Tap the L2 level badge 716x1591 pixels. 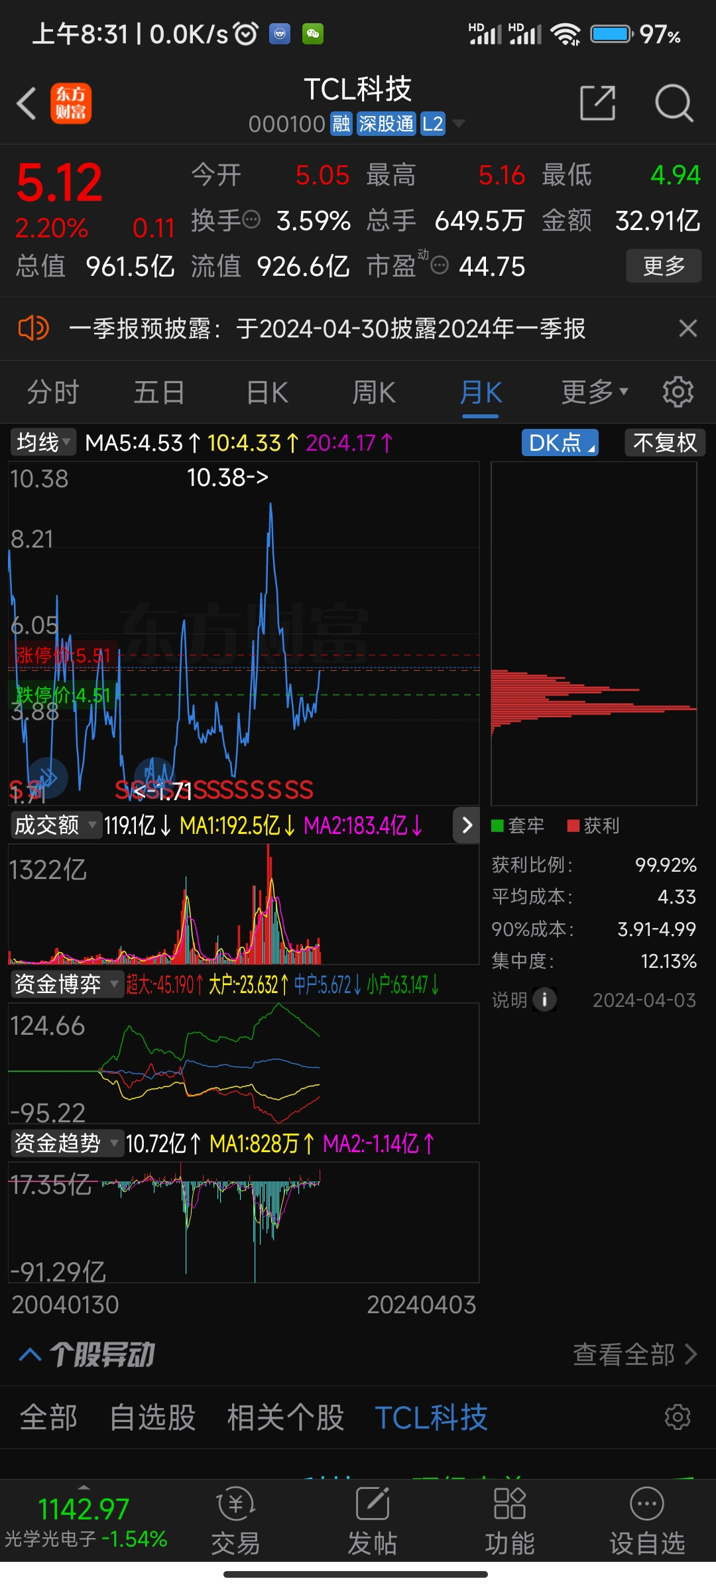[433, 124]
